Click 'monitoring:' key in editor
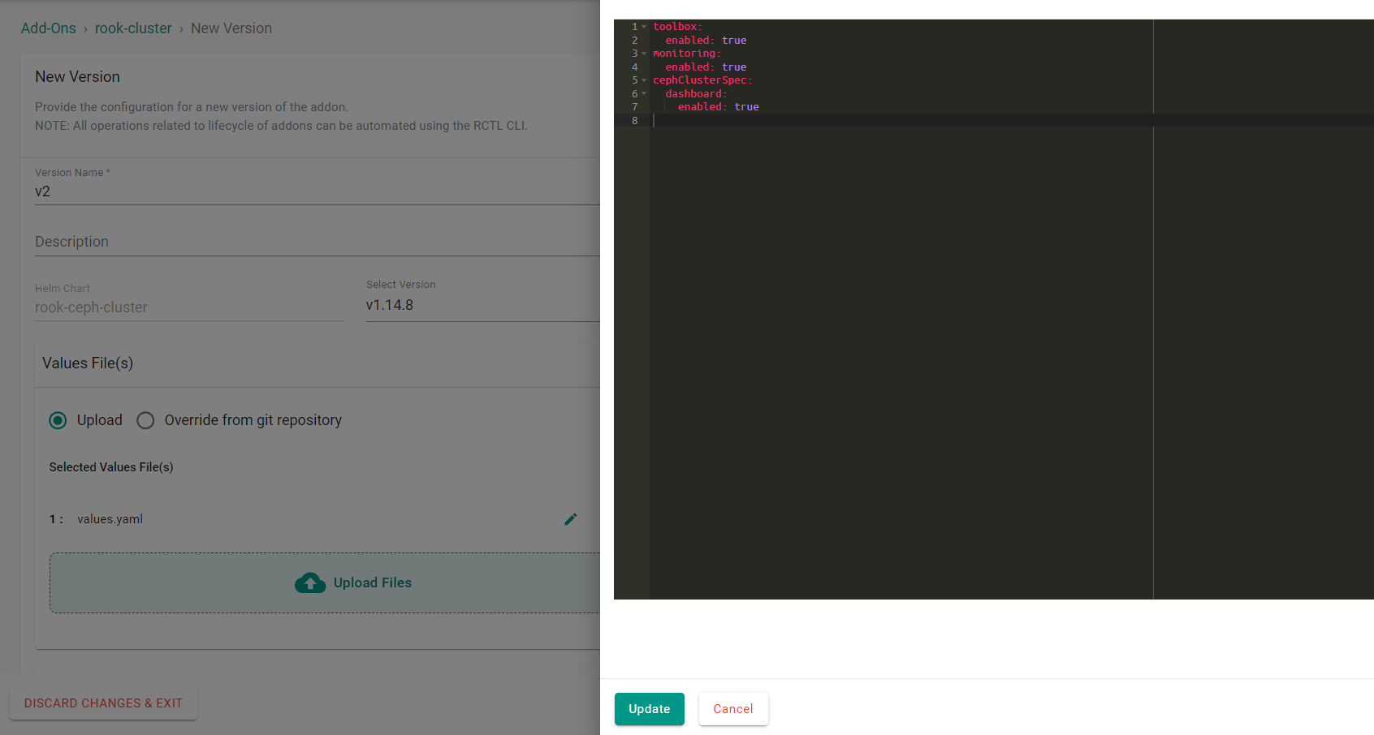The height and width of the screenshot is (735, 1374). click(x=687, y=54)
